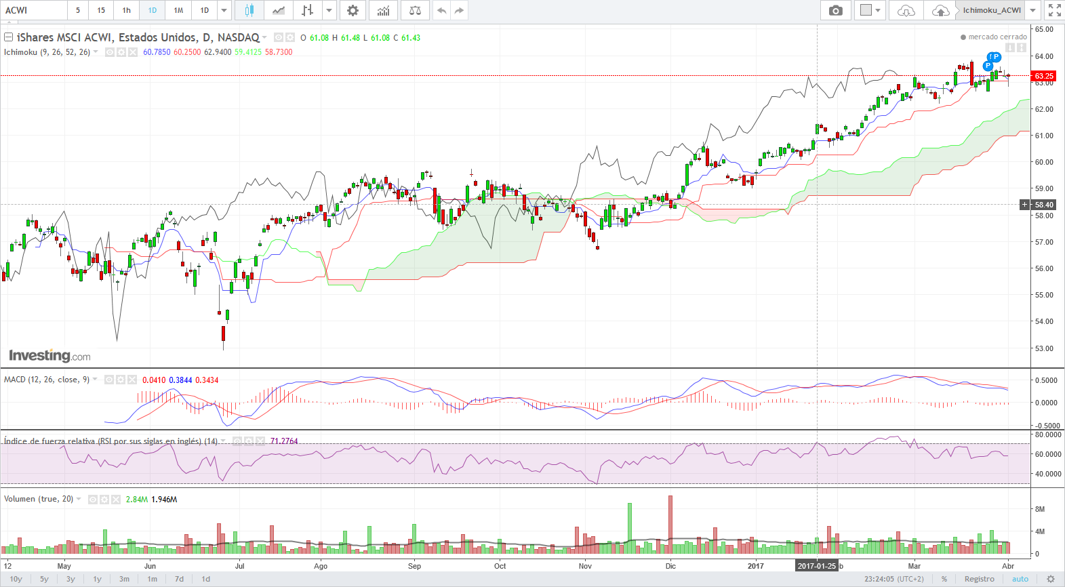The height and width of the screenshot is (587, 1065).
Task: Click the compare symbols scales icon
Action: [415, 10]
